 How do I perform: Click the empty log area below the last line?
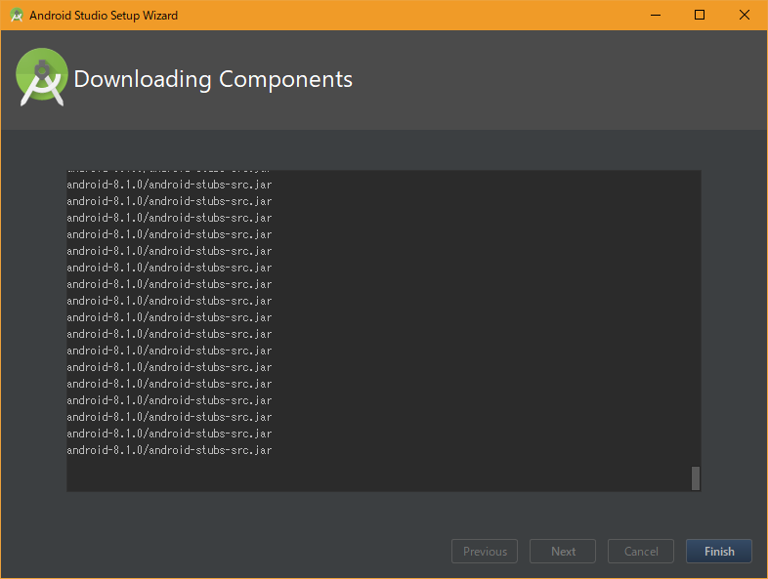371,474
